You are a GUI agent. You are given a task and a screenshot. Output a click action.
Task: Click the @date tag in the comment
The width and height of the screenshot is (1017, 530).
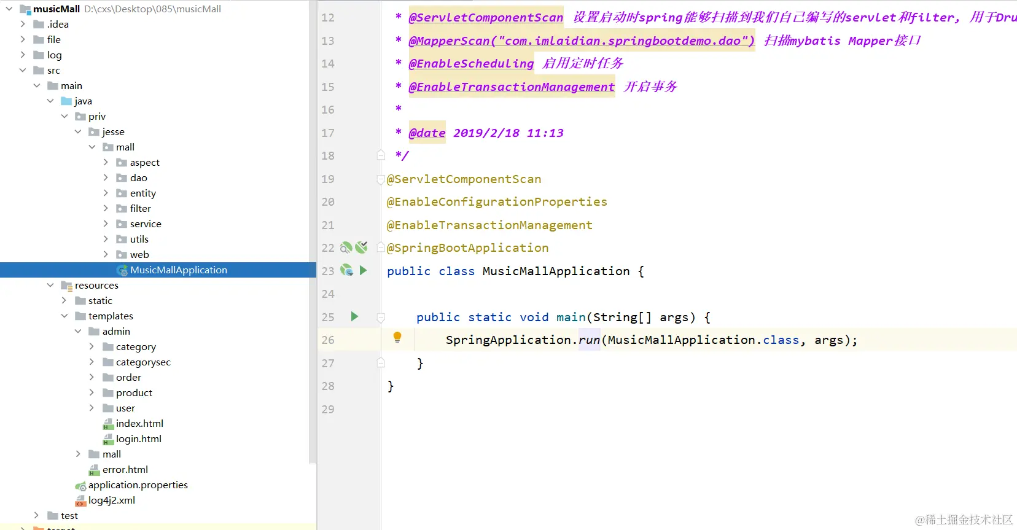pos(427,133)
